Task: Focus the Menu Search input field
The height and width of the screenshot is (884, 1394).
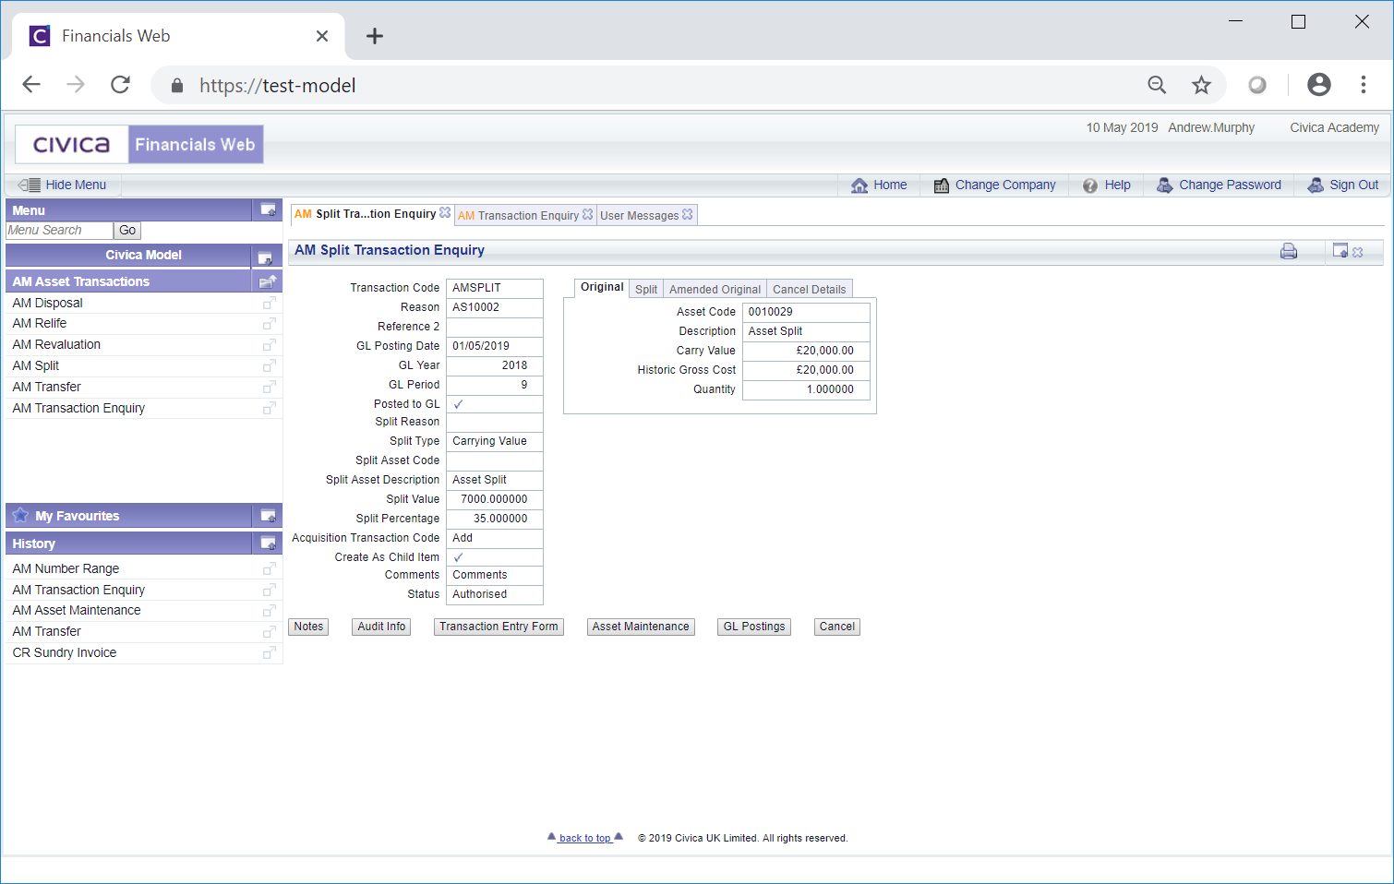Action: click(x=59, y=231)
